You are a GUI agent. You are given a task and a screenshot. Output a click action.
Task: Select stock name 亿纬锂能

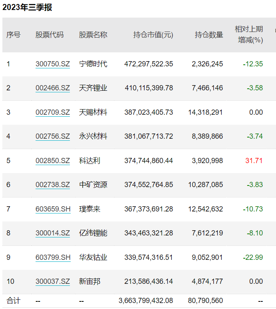(x=93, y=233)
